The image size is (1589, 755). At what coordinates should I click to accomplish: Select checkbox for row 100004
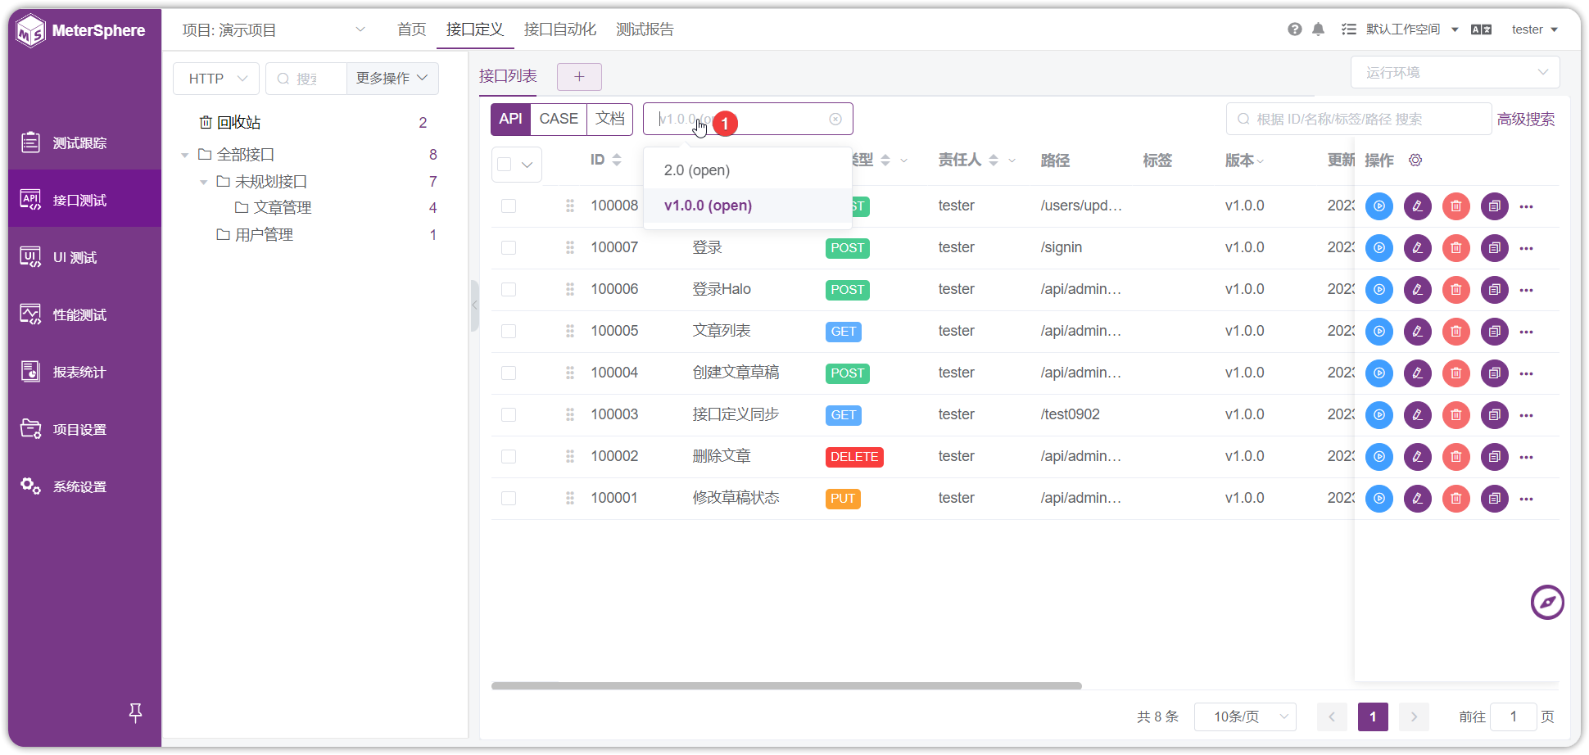tap(509, 373)
